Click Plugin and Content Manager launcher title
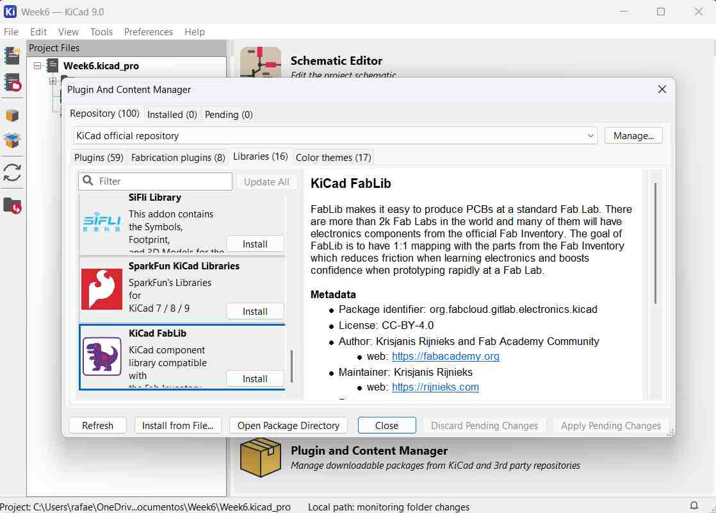Viewport: 716px width, 513px height. click(369, 451)
